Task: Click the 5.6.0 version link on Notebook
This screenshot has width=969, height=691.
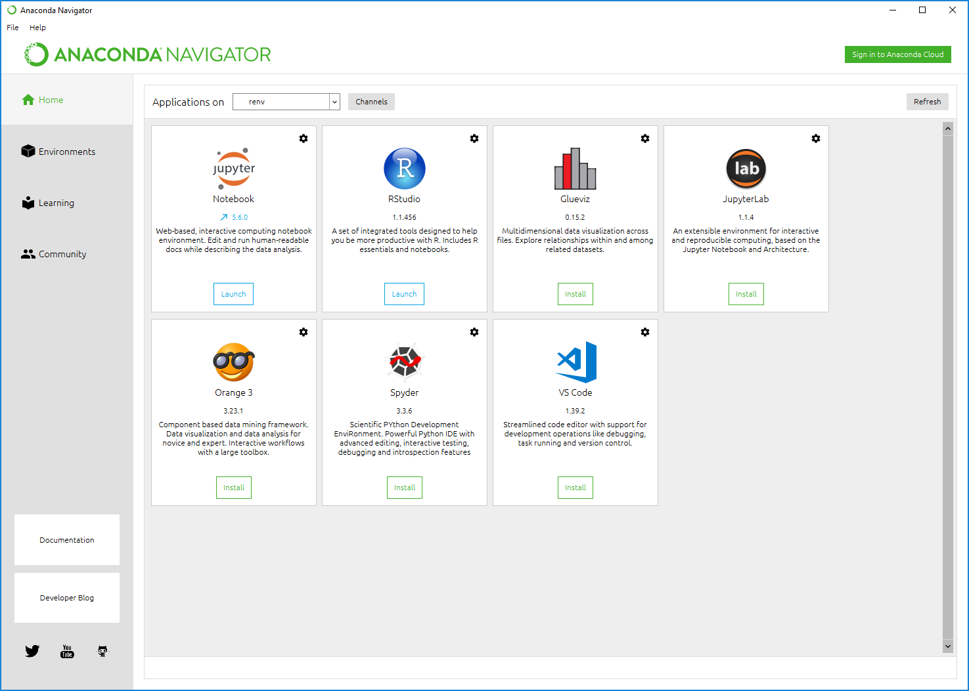Action: (x=240, y=217)
